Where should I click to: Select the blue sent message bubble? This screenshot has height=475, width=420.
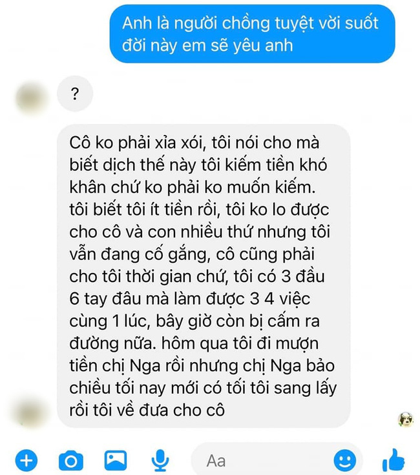[x=252, y=34]
